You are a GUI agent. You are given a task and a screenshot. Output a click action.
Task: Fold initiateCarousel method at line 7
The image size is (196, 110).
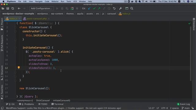pyautogui.click(x=15, y=48)
